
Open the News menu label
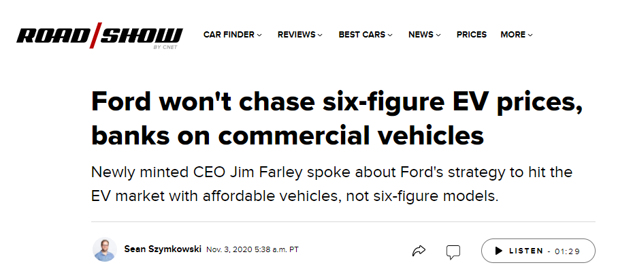(x=421, y=35)
